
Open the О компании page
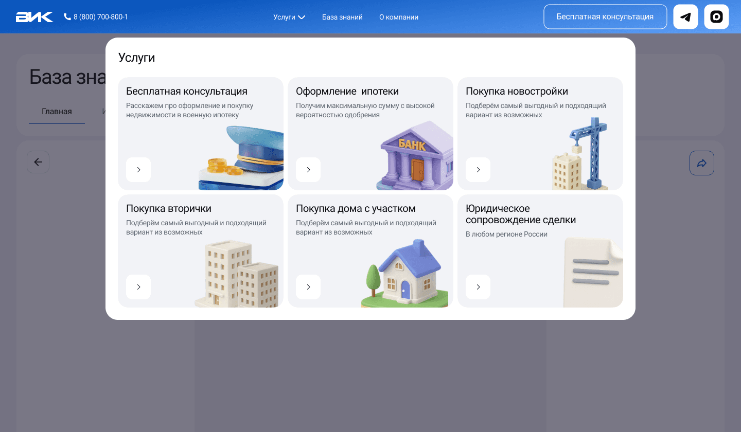coord(399,16)
